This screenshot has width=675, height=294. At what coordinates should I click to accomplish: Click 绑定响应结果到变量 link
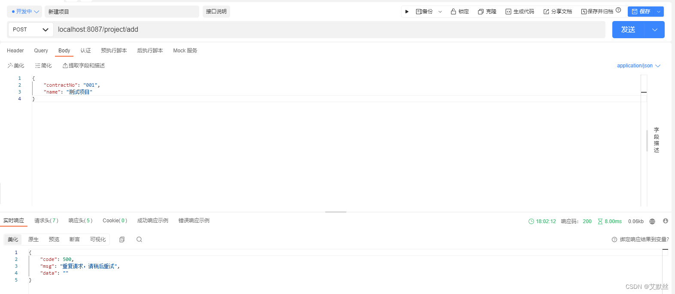[640, 239]
